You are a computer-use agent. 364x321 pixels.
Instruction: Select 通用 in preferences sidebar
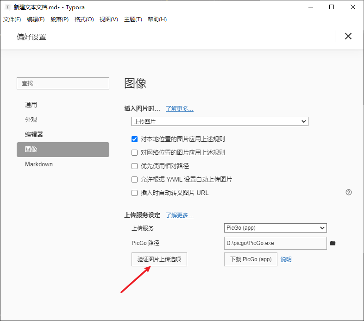[63, 105]
